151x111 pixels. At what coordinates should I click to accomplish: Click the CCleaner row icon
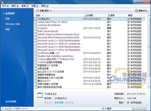(36, 28)
